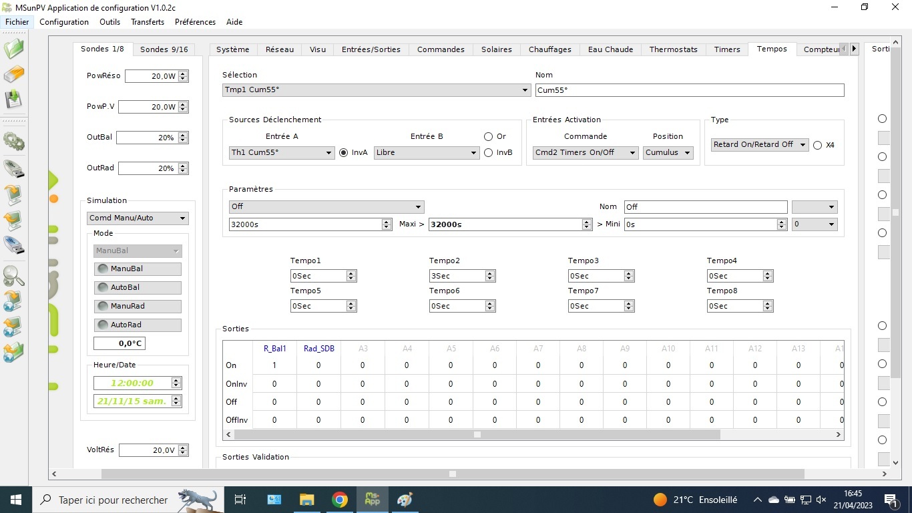Click the Sorties table horizontal scrollbar
912x513 pixels.
click(477, 434)
